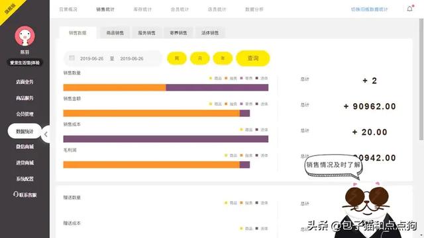The height and width of the screenshot is (238, 424).
Task: Select the 寄养销售 sub-tab
Action: point(178,33)
